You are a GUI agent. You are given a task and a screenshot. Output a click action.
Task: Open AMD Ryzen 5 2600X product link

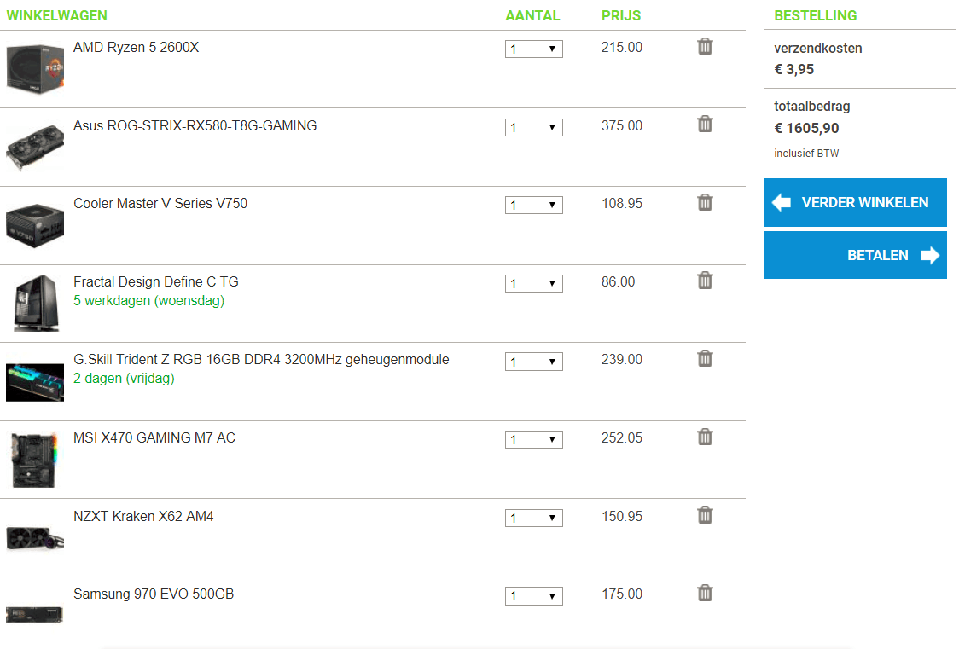click(136, 47)
